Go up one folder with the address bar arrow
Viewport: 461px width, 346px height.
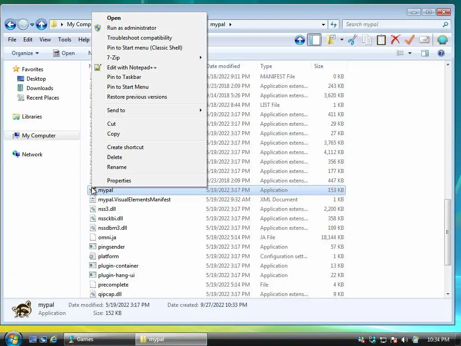pyautogui.click(x=41, y=24)
